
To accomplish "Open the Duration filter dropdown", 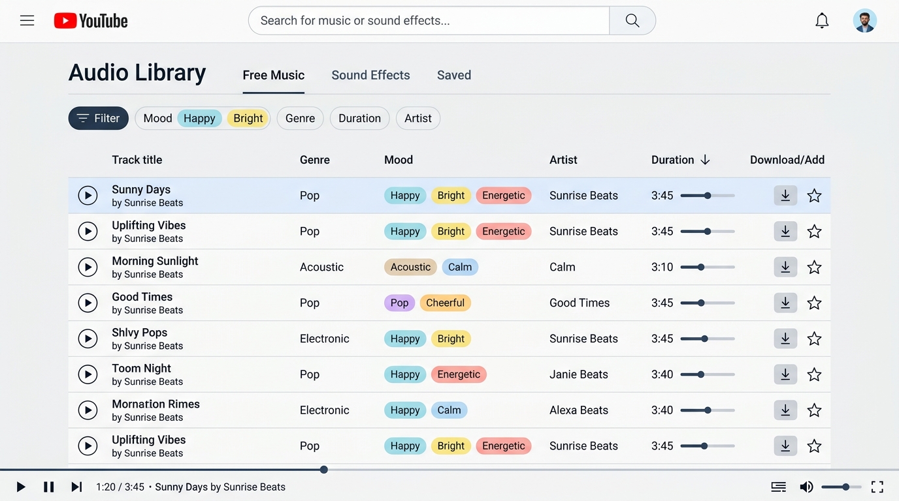I will click(359, 118).
